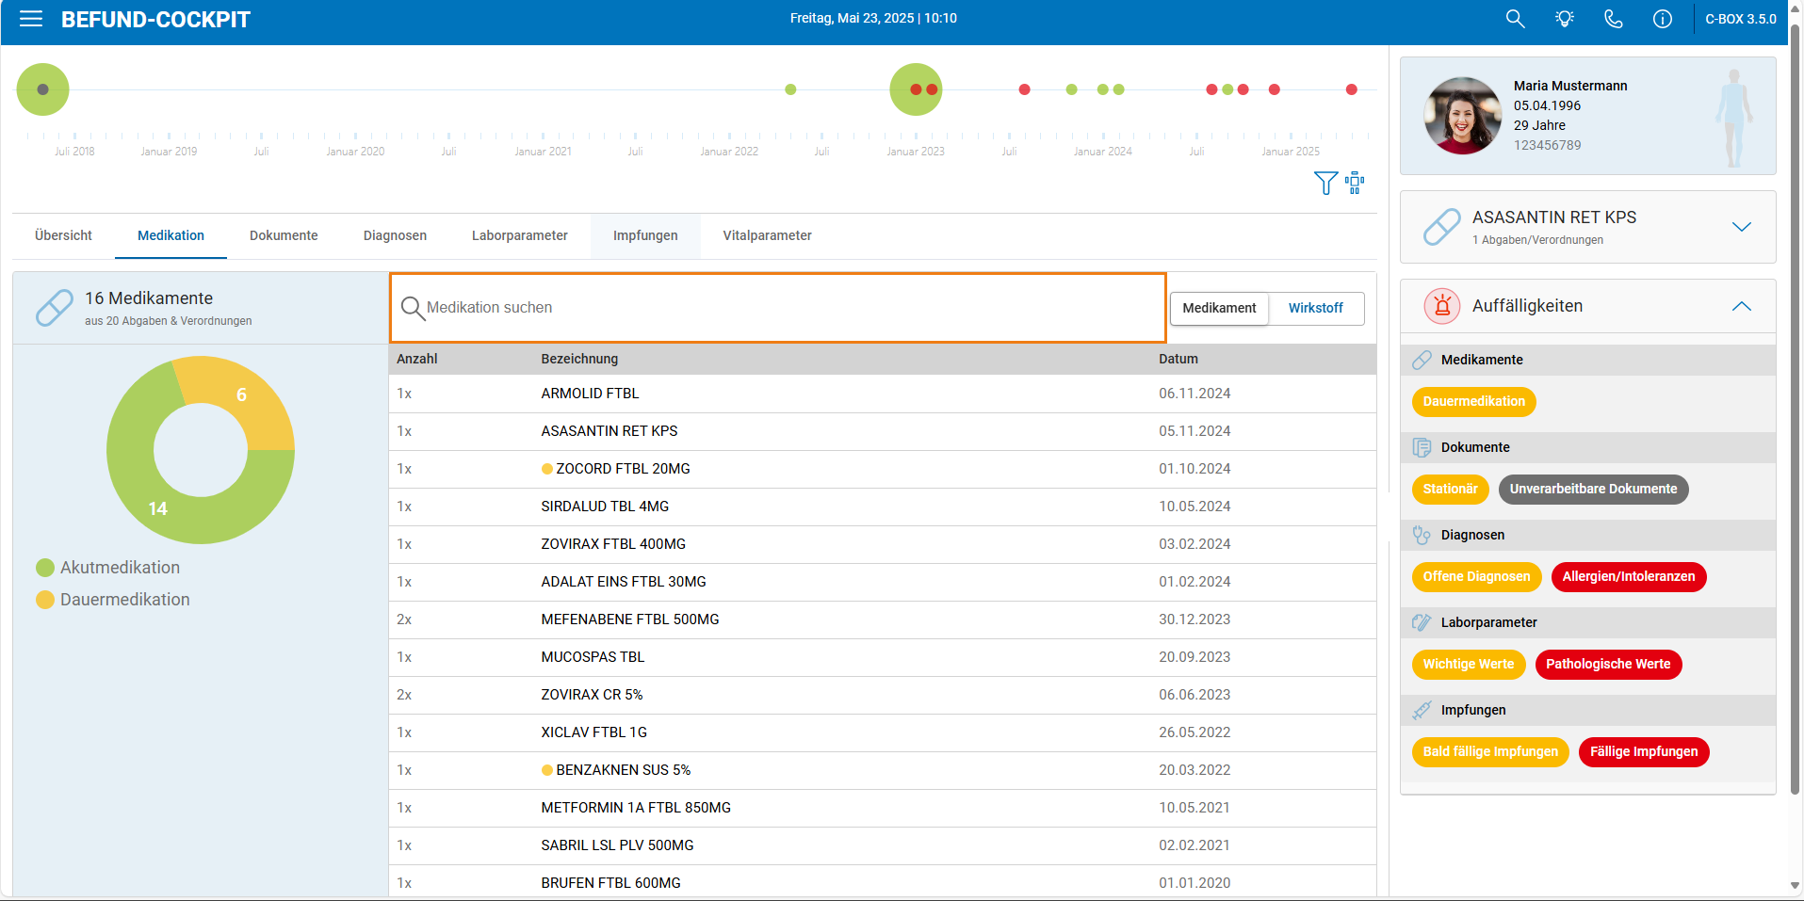
Task: Open the hamburger menu
Action: [x=31, y=19]
